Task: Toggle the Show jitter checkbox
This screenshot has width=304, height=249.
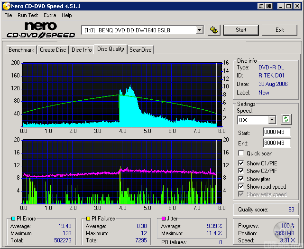Action: pos(241,179)
